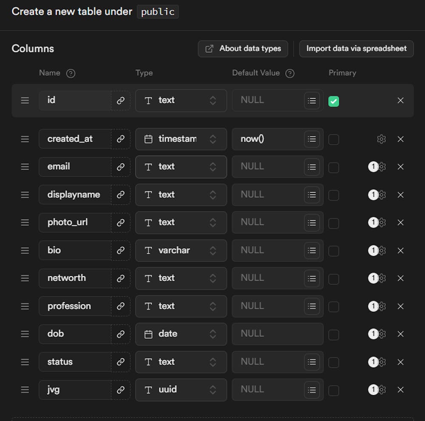
Task: Click the foreign key link icon for email
Action: point(121,167)
